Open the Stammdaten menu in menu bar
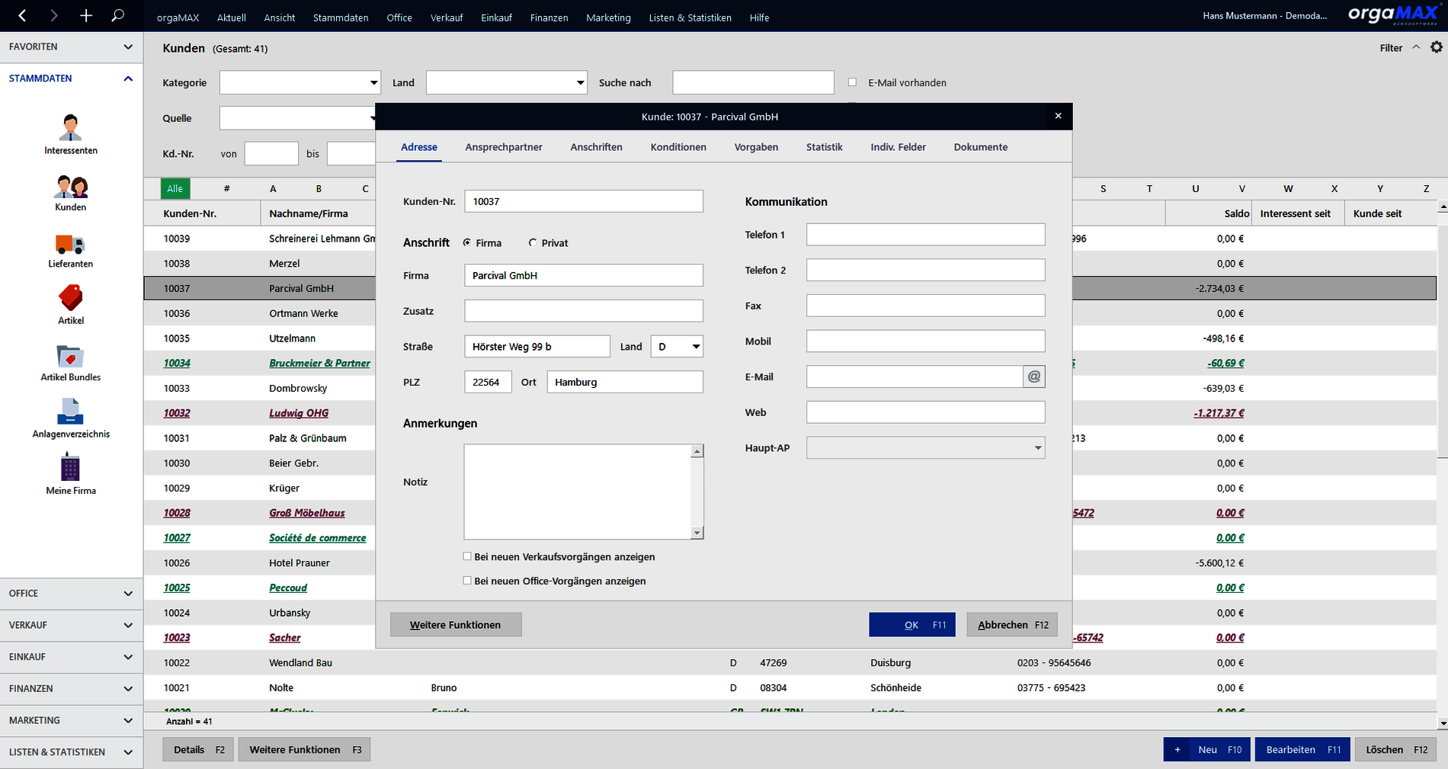 (341, 18)
